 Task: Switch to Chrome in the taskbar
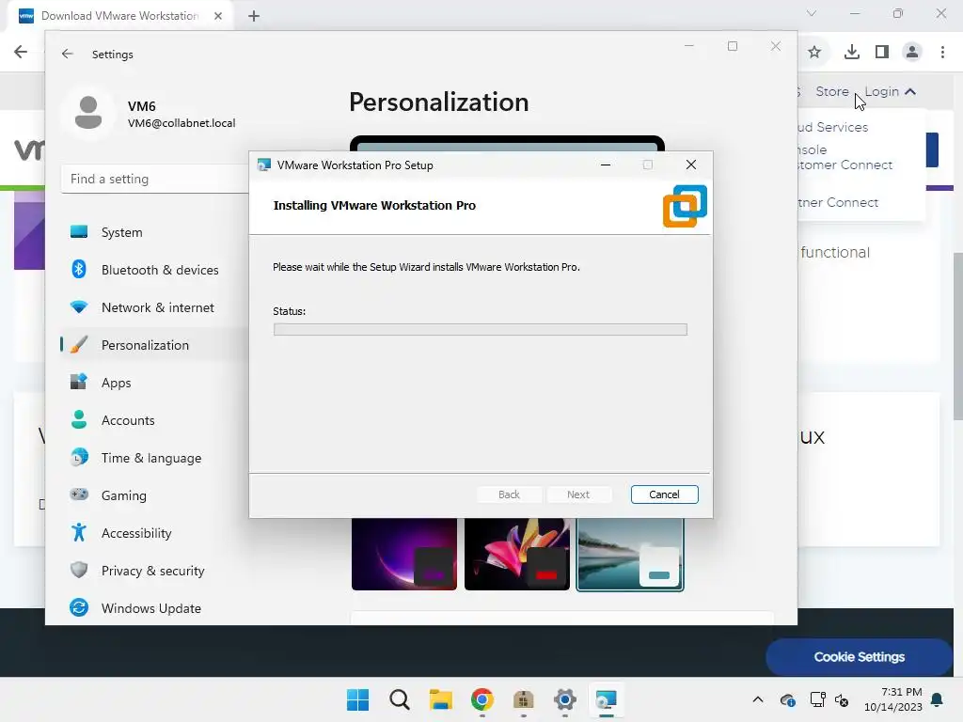[482, 699]
